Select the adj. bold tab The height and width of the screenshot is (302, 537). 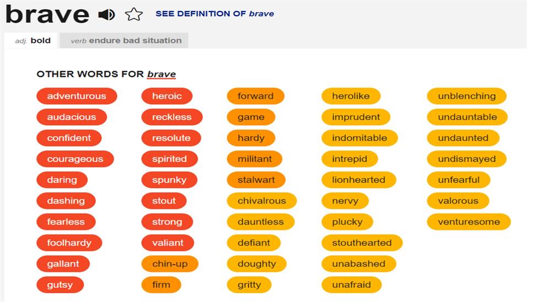tap(32, 40)
